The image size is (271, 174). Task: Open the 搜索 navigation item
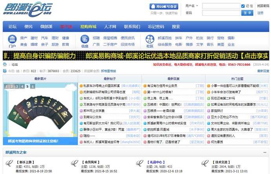pyautogui.click(x=176, y=26)
